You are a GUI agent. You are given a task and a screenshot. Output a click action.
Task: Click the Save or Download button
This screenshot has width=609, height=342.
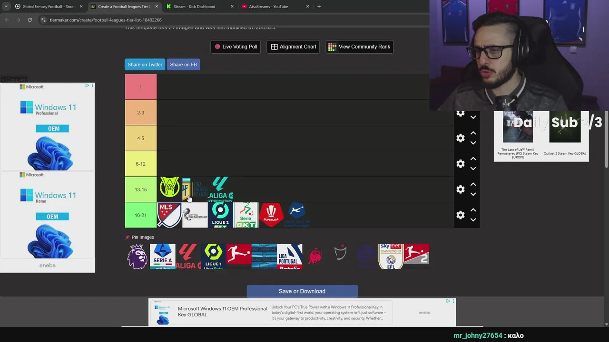[x=302, y=291]
